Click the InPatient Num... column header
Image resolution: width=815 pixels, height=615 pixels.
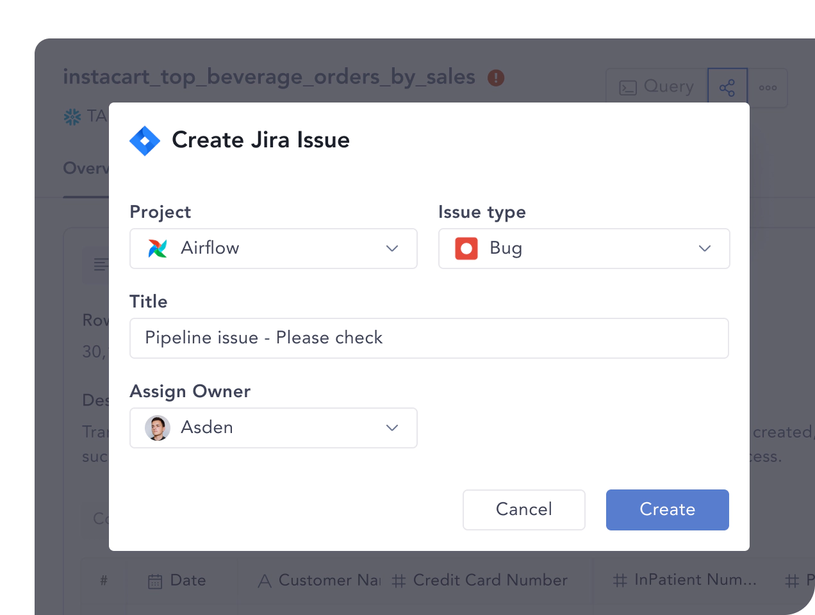click(685, 580)
